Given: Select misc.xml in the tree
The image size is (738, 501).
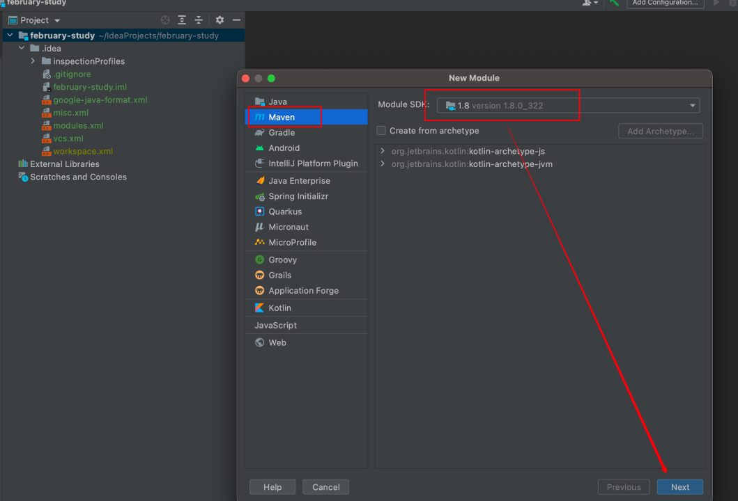Looking at the screenshot, I should (x=70, y=113).
